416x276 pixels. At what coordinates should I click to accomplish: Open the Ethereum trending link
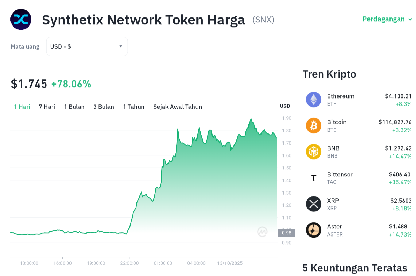(341, 96)
